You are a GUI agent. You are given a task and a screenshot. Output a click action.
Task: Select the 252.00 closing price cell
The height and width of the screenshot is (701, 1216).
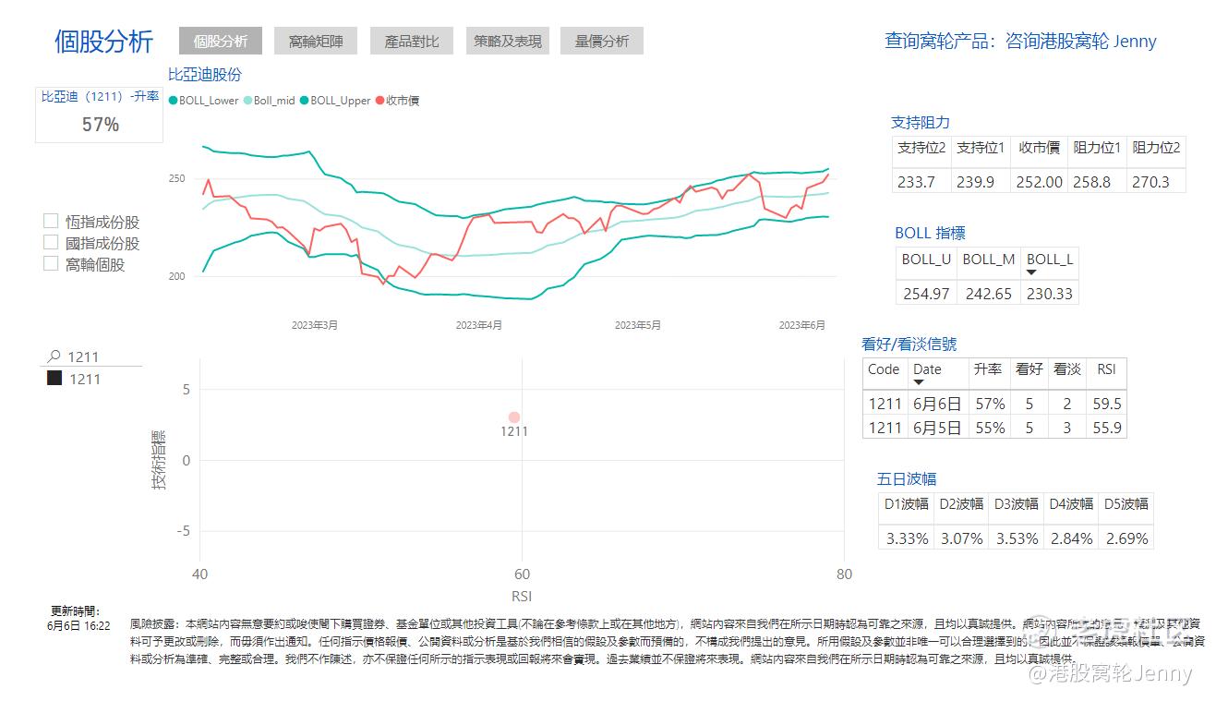point(1039,182)
